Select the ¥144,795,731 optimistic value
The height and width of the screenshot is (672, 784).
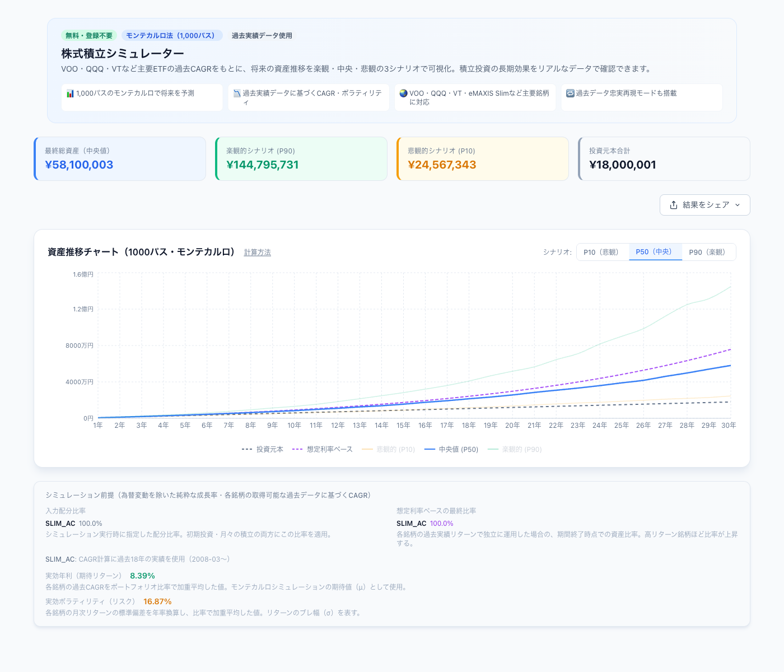click(263, 165)
